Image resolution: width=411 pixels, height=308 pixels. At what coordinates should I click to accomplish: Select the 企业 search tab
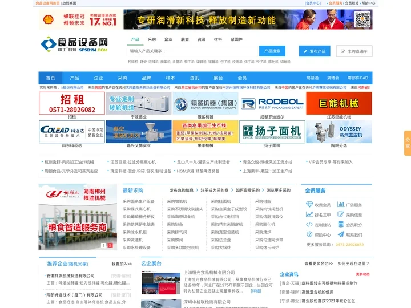(x=168, y=39)
